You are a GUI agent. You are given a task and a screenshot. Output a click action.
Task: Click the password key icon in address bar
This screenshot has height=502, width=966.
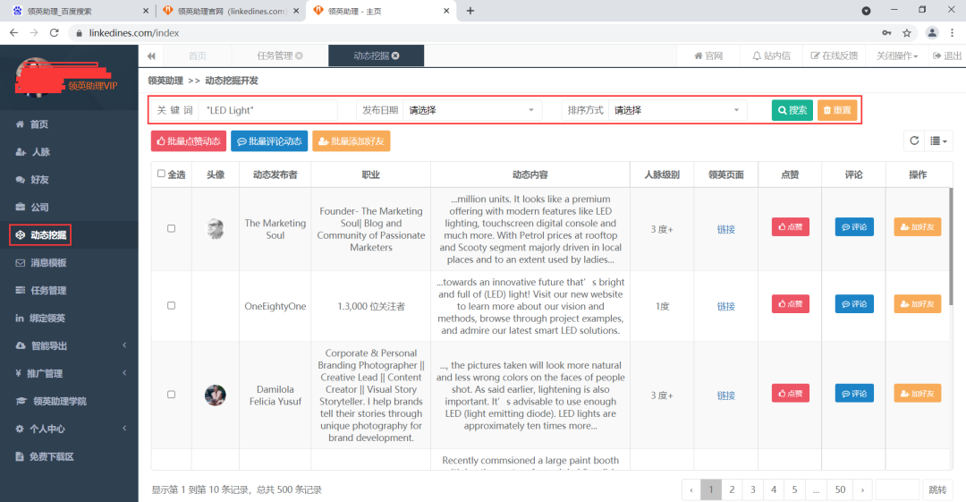pos(886,33)
